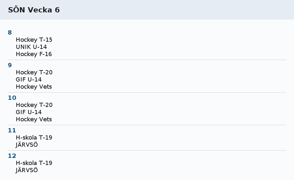This screenshot has height=180, width=294.
Task: Select the hour 8 label
Action: pos(10,33)
